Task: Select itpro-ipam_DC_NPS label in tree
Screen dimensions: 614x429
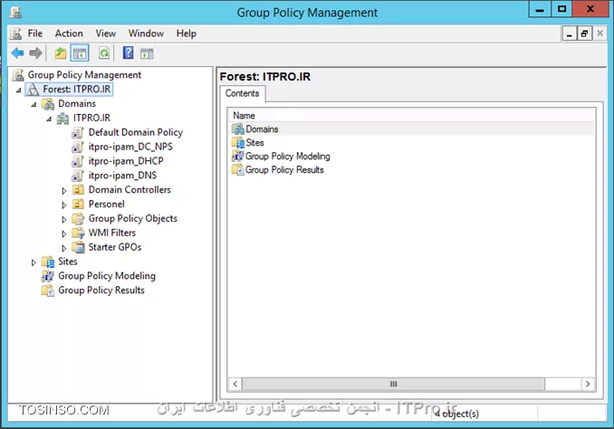Action: coord(130,147)
